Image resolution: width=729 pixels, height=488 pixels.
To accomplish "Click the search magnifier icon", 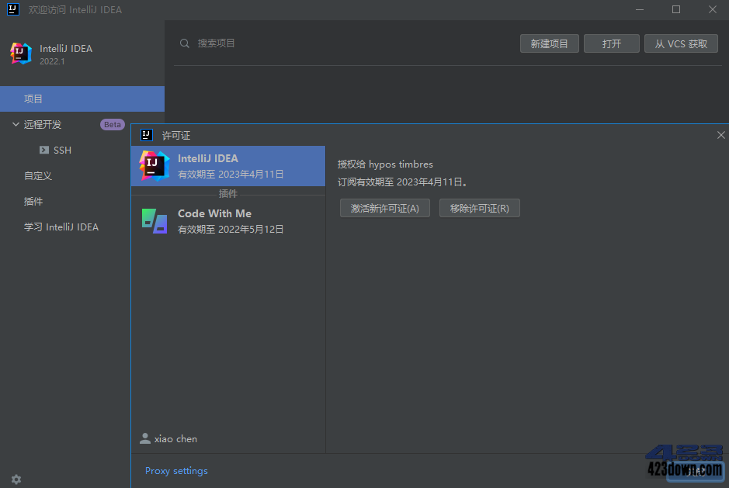I will click(185, 43).
